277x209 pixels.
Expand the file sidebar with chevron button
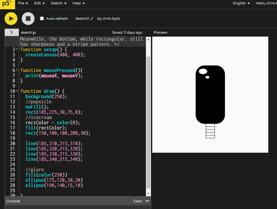(x=12, y=32)
